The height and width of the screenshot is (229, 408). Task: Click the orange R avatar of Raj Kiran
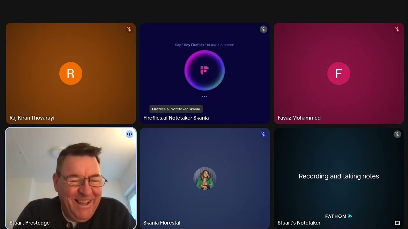(71, 73)
